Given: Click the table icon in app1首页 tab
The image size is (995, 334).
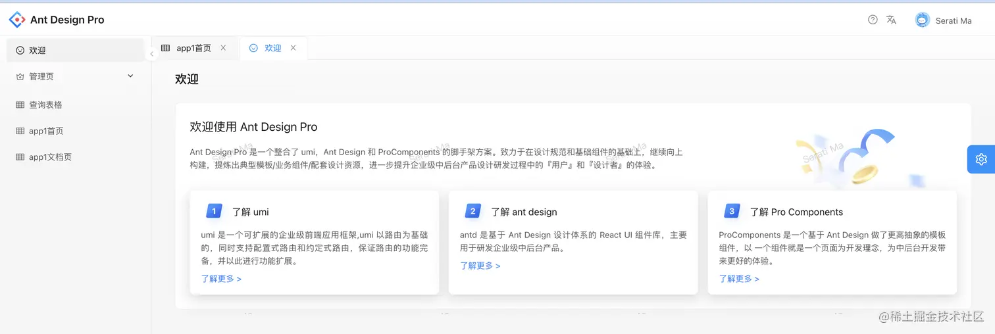Looking at the screenshot, I should (x=165, y=48).
